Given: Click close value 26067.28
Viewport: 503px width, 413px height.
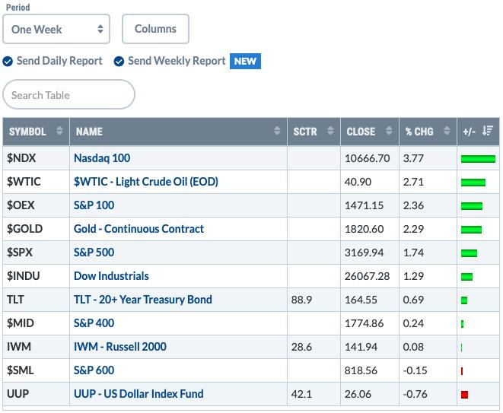Looking at the screenshot, I should click(x=368, y=276).
